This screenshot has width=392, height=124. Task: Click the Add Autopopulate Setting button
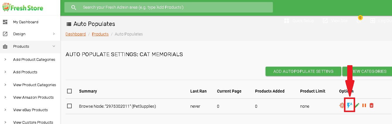[x=303, y=71]
